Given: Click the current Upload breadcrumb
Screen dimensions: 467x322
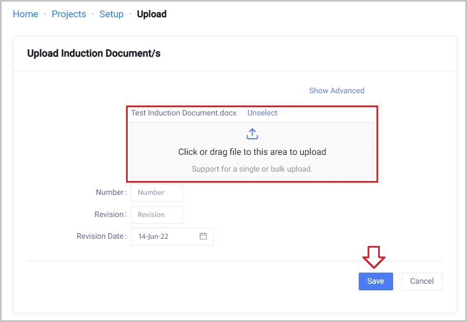Looking at the screenshot, I should coord(152,14).
